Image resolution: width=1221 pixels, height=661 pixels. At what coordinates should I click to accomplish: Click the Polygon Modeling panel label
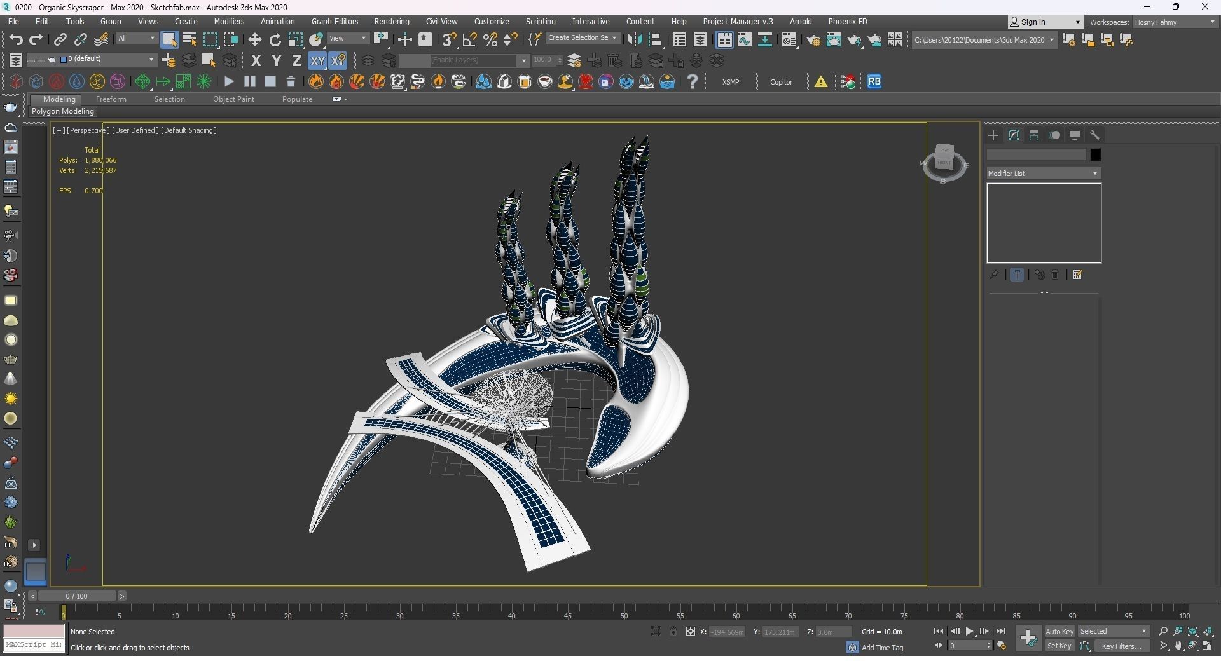click(63, 111)
